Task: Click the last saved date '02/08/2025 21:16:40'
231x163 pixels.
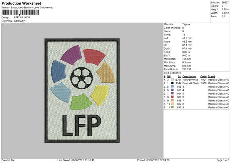Action: tap(83, 160)
